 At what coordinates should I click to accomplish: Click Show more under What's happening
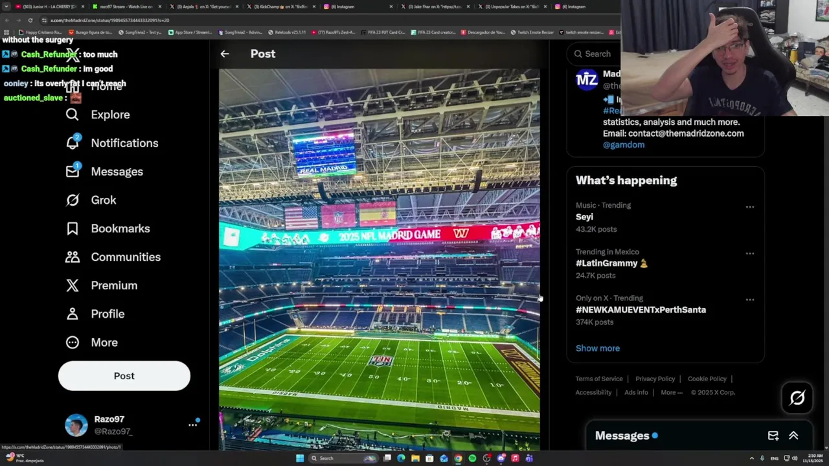[x=598, y=348]
